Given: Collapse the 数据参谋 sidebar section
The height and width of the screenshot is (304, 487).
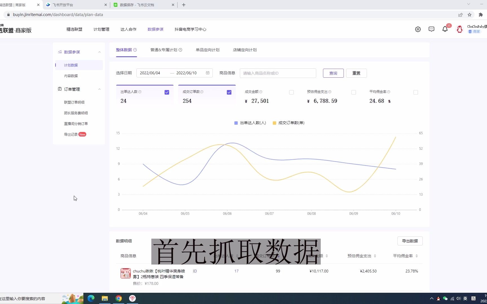Looking at the screenshot, I should [99, 52].
